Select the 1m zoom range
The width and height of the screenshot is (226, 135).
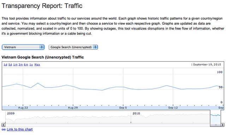point(15,65)
